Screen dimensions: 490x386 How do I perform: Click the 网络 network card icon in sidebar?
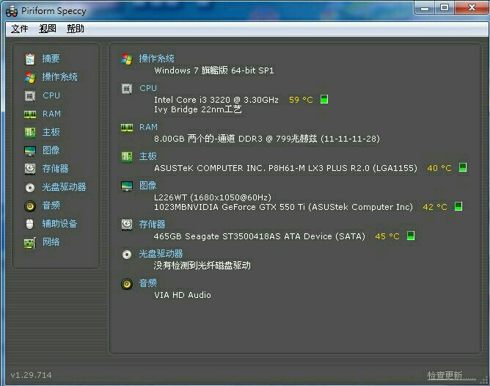pyautogui.click(x=30, y=243)
